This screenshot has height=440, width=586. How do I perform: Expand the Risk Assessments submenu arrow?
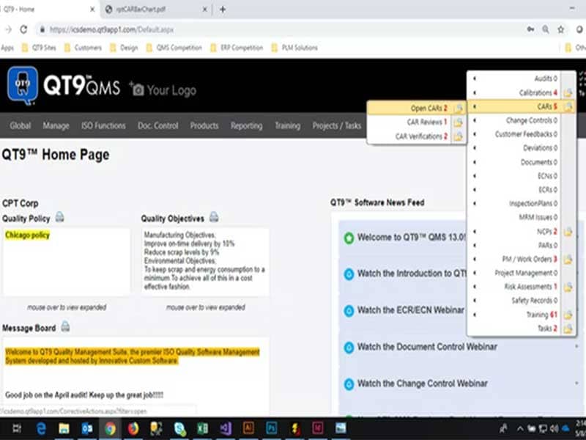click(475, 287)
